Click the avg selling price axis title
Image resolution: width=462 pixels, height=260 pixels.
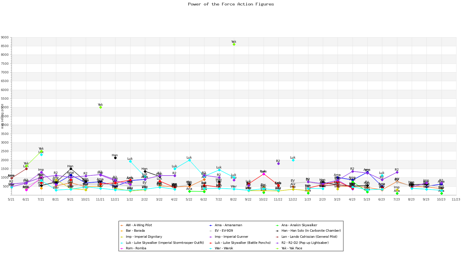2,116
